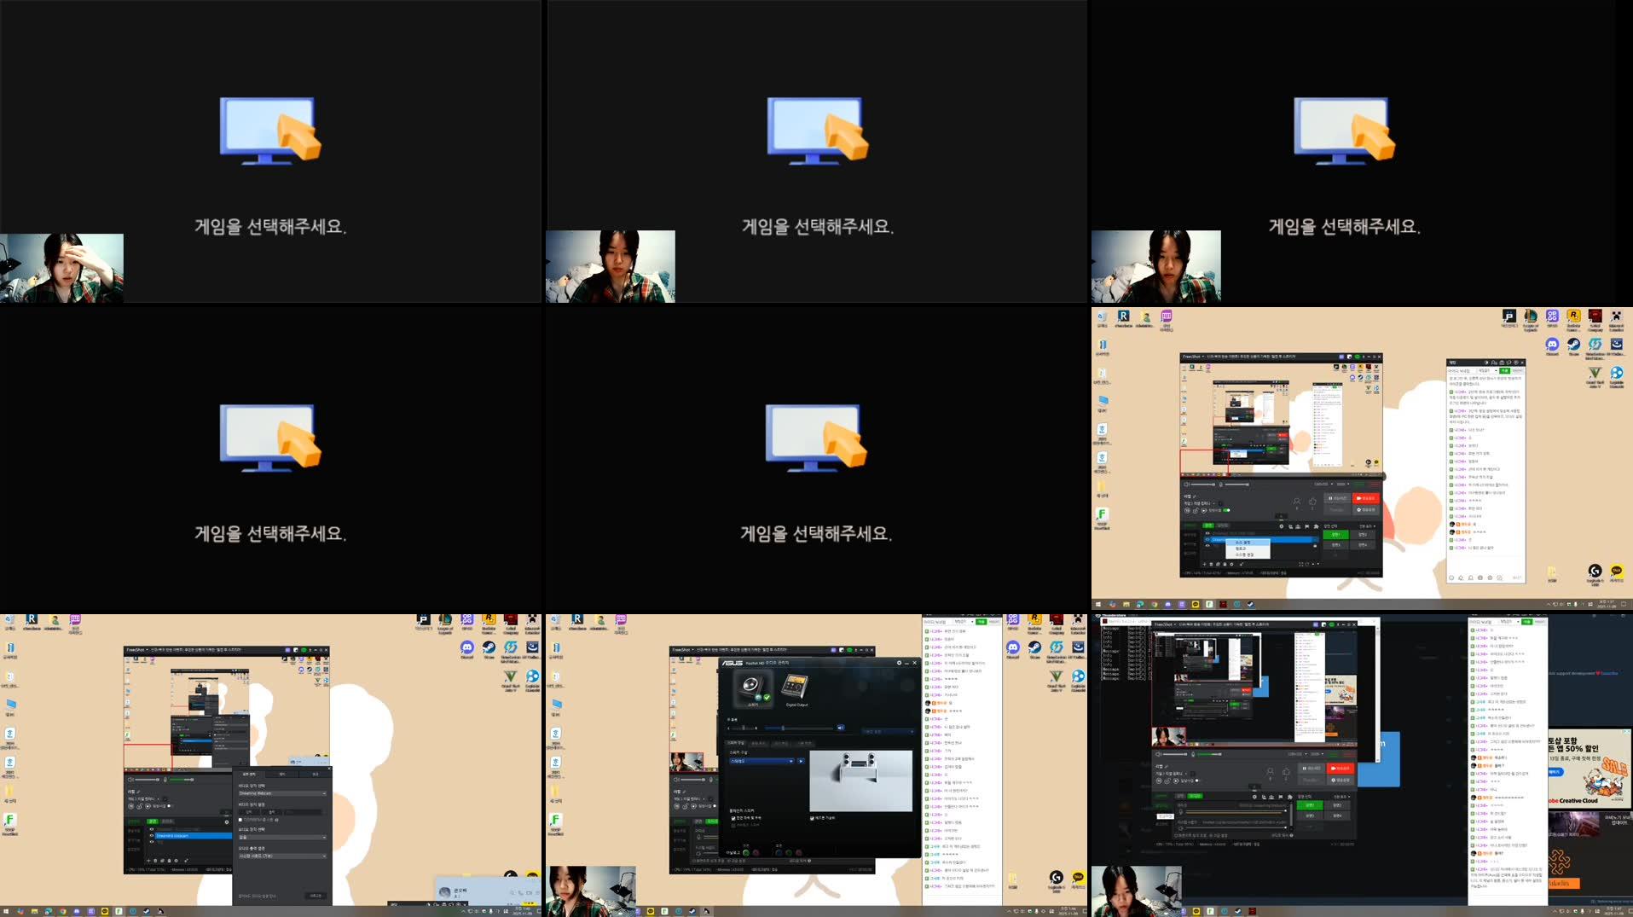Switch to the Digital Output tab in Realtek manager
1633x917 pixels.
[797, 688]
